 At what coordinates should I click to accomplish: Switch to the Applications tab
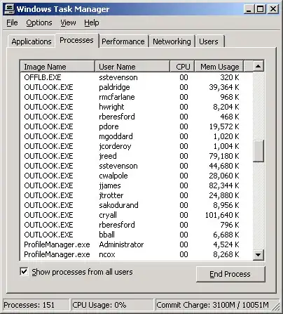(32, 41)
